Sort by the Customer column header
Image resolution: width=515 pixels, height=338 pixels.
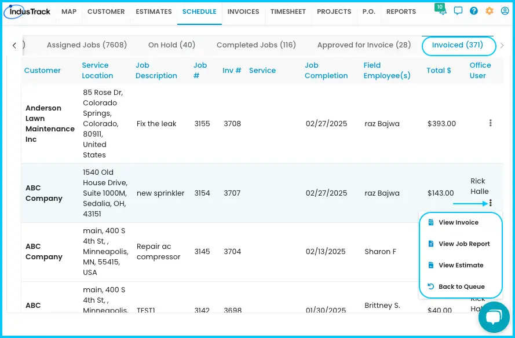42,70
